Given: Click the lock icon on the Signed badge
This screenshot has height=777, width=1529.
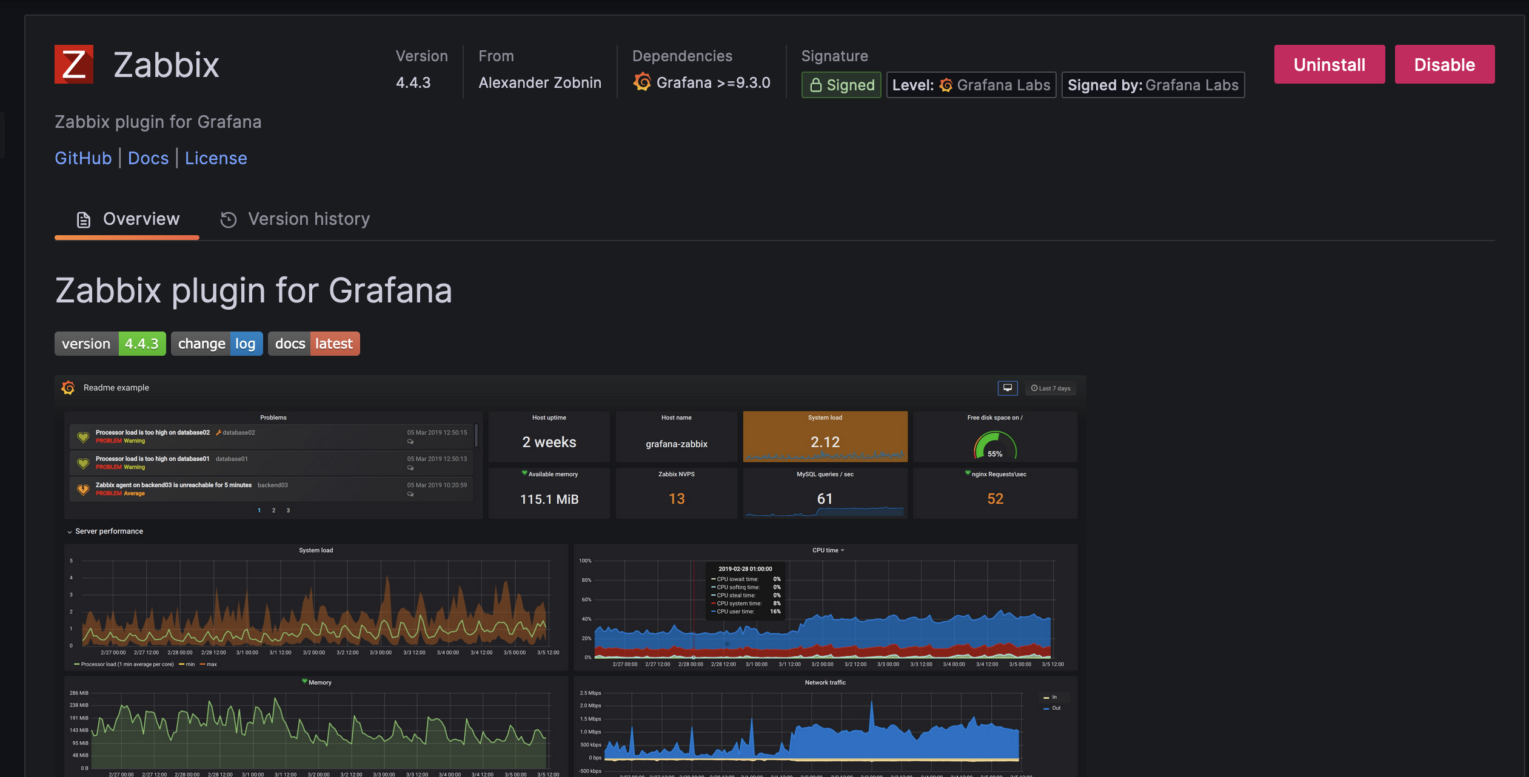Looking at the screenshot, I should pos(817,85).
